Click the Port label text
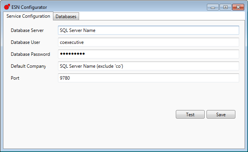Viewport: 248px width, 152px height. [15, 78]
